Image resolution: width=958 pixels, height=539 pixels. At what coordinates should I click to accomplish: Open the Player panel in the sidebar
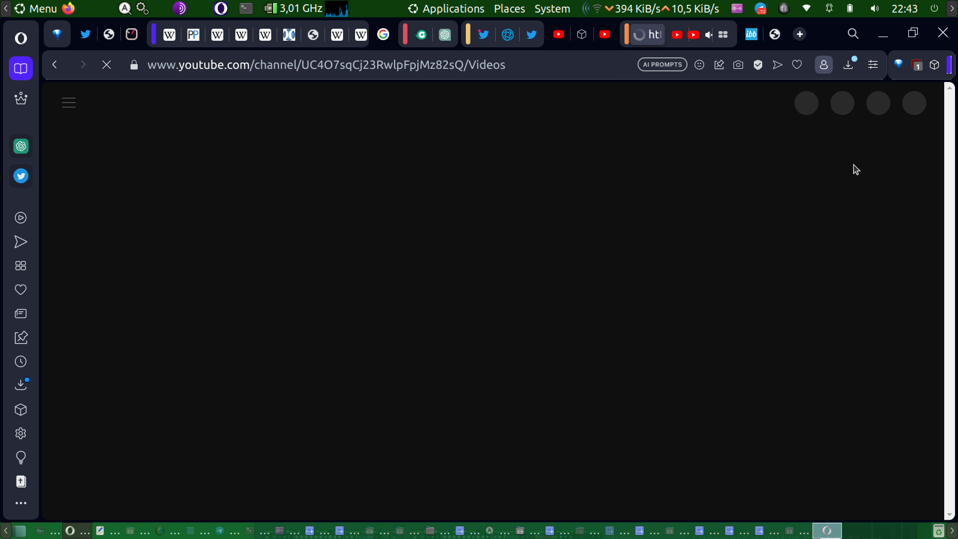pyautogui.click(x=21, y=218)
